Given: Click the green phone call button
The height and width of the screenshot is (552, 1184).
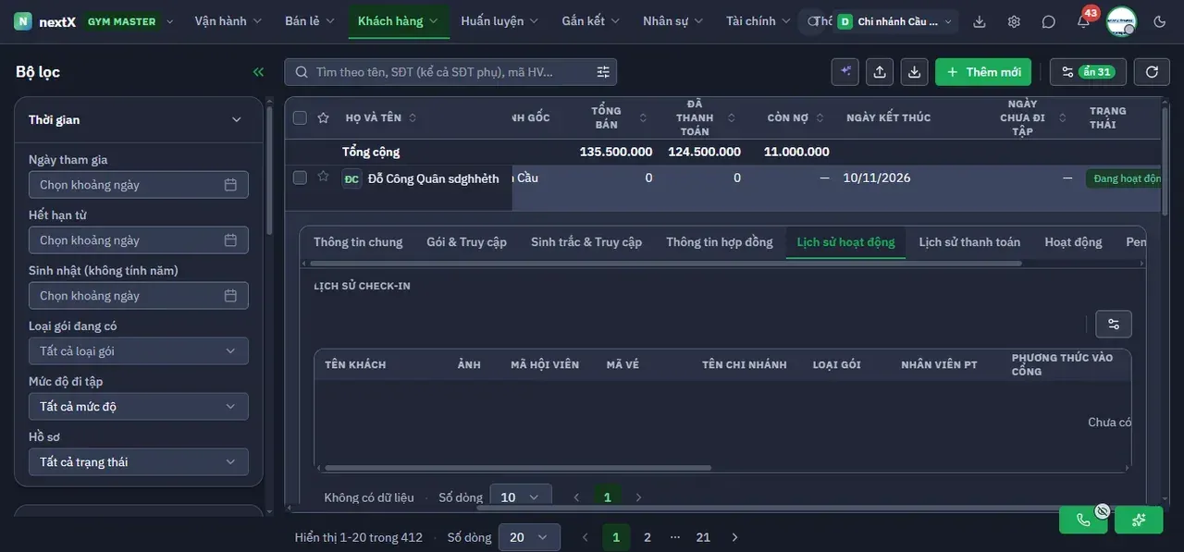Looking at the screenshot, I should point(1083,520).
